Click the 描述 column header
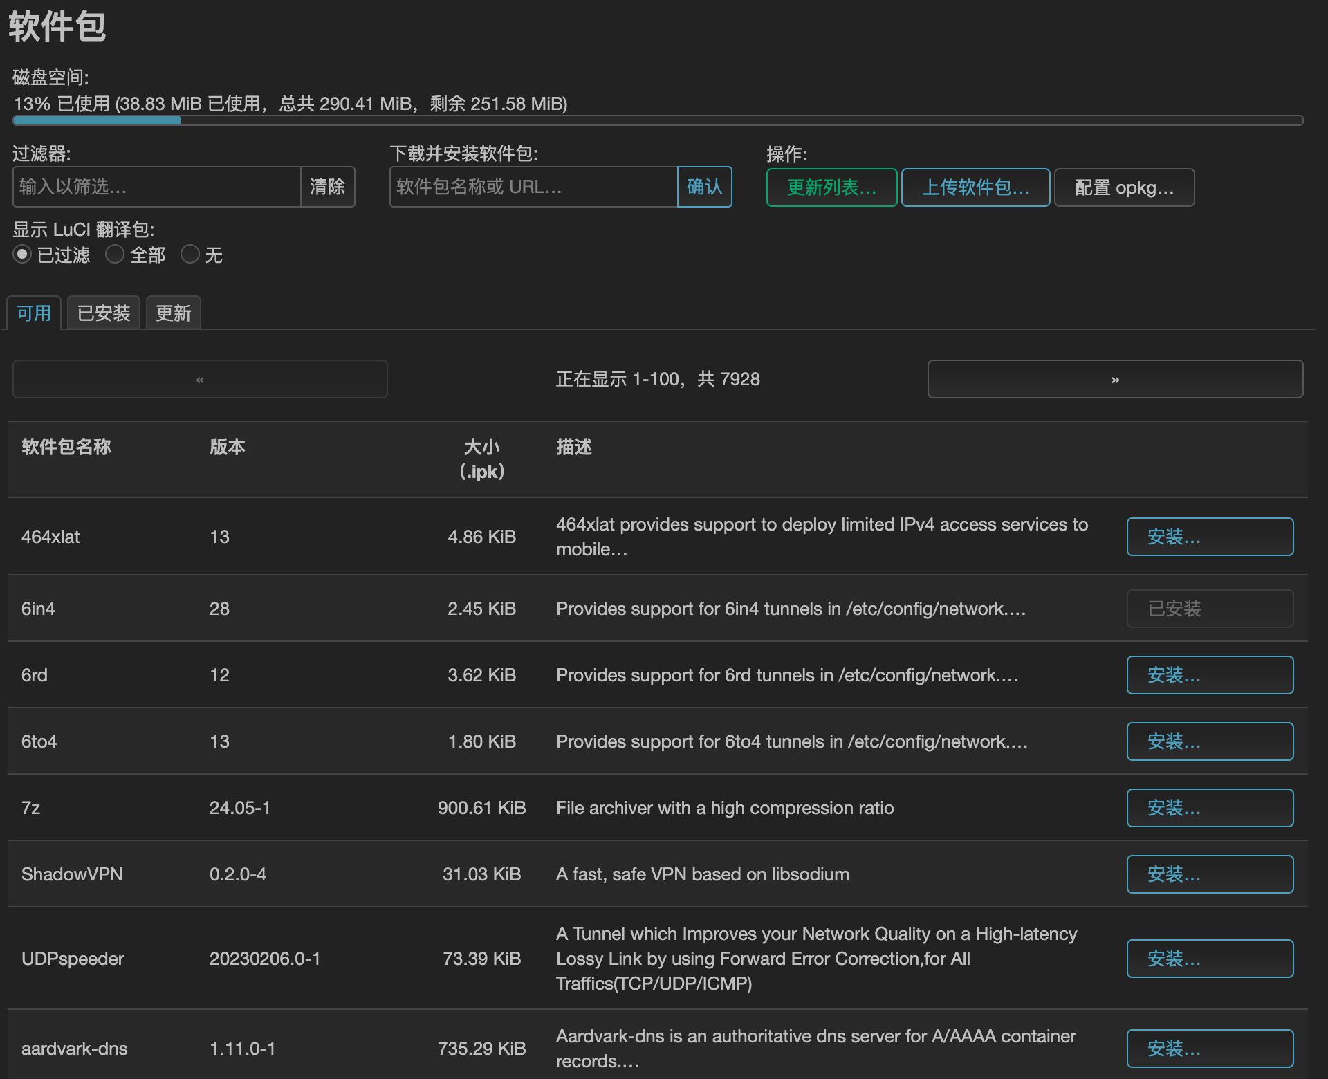The image size is (1328, 1079). coord(574,447)
